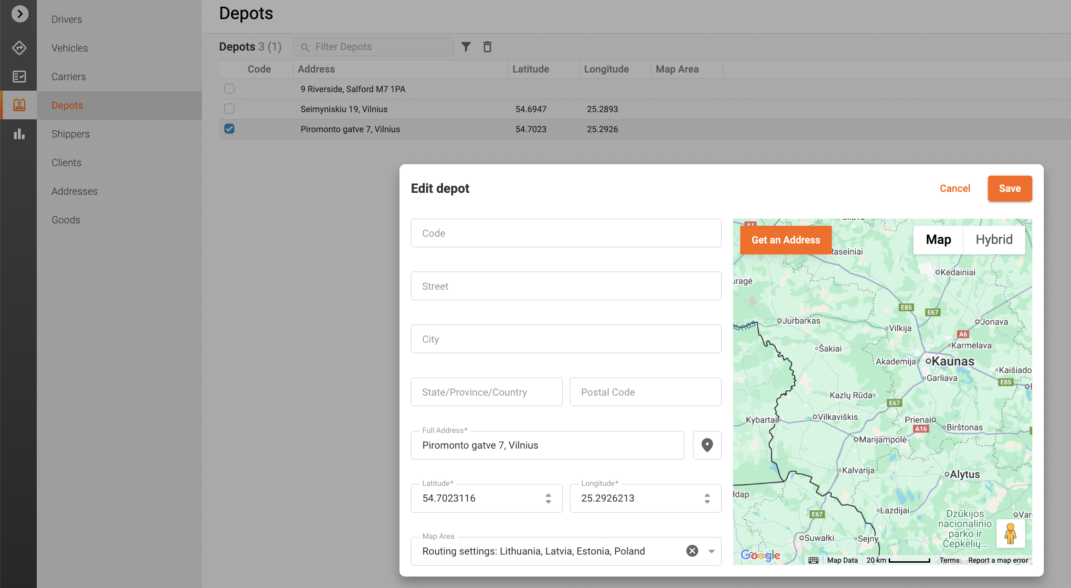Open the bar chart reports icon

point(19,134)
